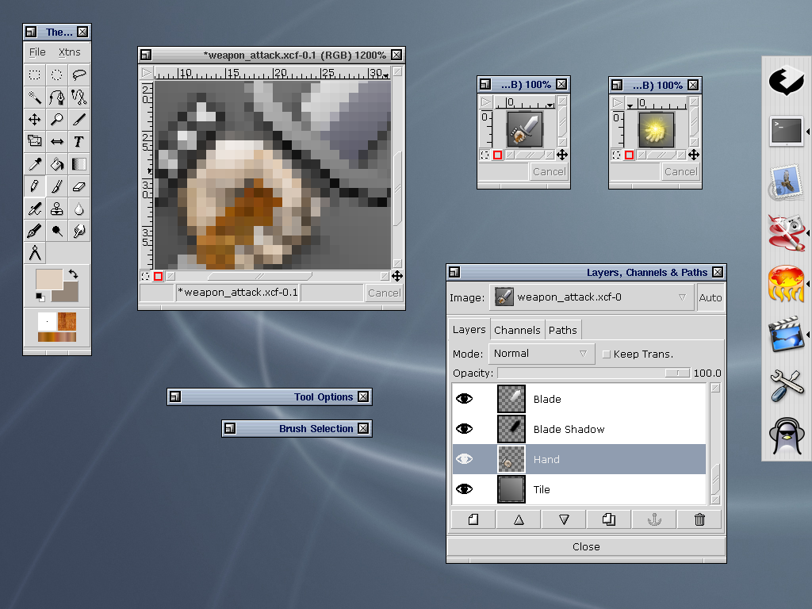Screen dimensions: 812x609
Task: Click the Auto button beside Image selector
Action: coord(710,298)
